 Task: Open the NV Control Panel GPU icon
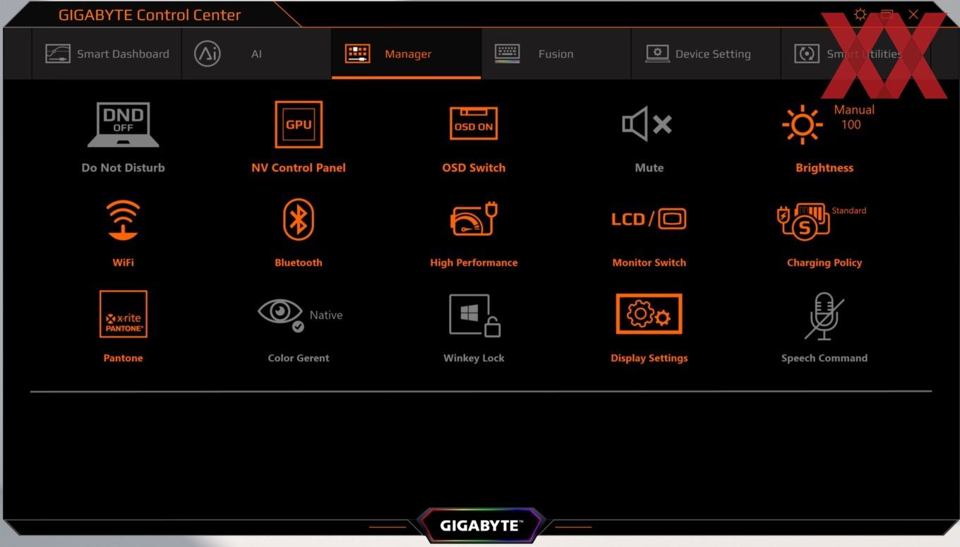pos(299,125)
